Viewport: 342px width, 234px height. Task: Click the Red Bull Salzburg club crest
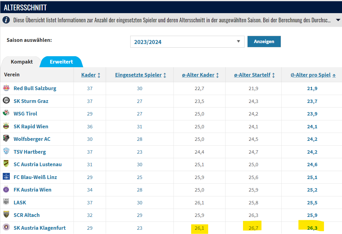[6, 88]
